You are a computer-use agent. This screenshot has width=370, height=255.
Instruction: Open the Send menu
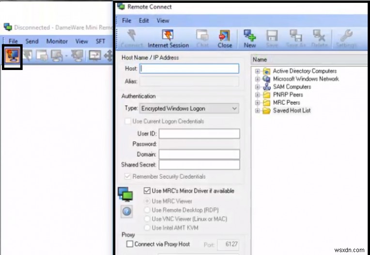pos(32,41)
